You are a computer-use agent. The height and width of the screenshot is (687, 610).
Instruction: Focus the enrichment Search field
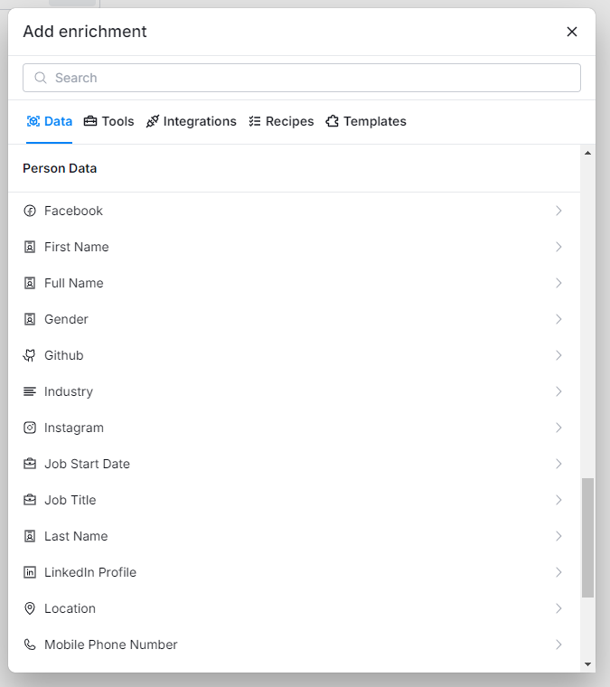pos(302,78)
